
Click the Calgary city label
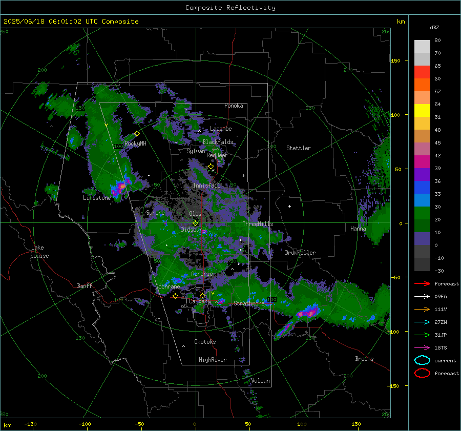(200, 301)
